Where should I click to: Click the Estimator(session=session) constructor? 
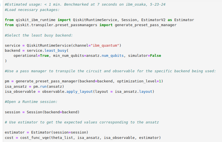pos(60,132)
